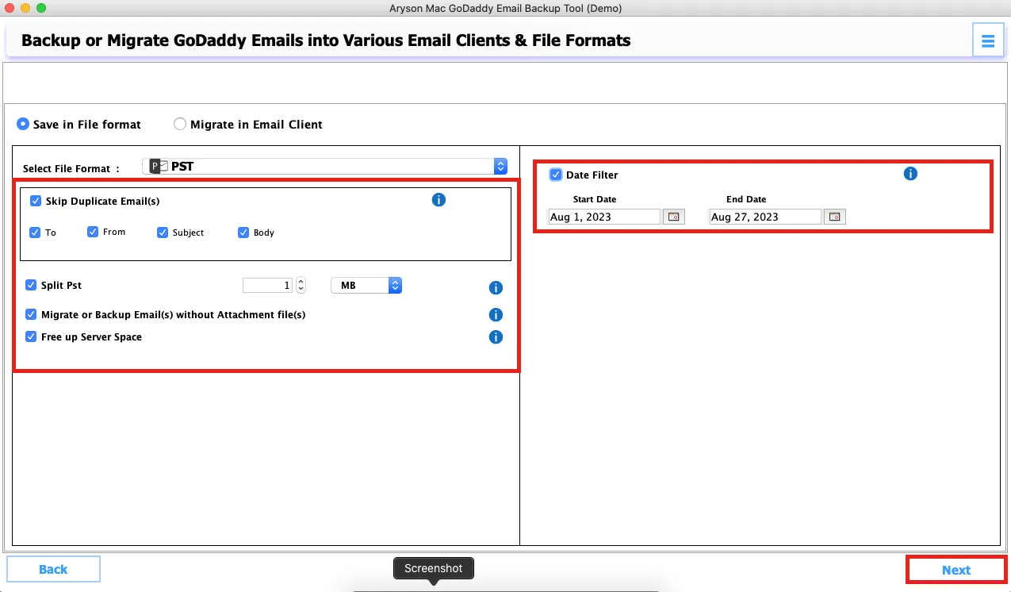
Task: Open Start Date calendar picker icon
Action: [x=674, y=217]
